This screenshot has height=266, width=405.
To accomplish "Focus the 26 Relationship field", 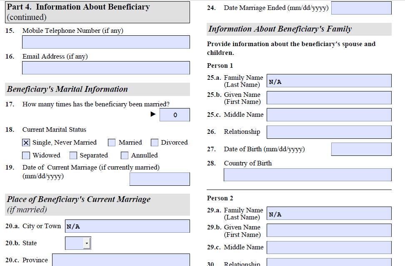I will [329, 132].
